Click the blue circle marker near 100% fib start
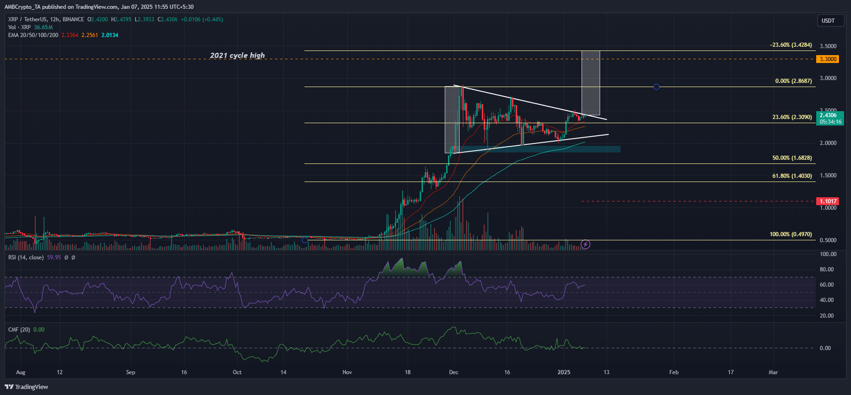851x395 pixels. [x=305, y=240]
